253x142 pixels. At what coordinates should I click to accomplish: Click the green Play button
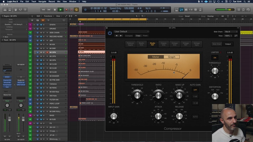(61, 10)
